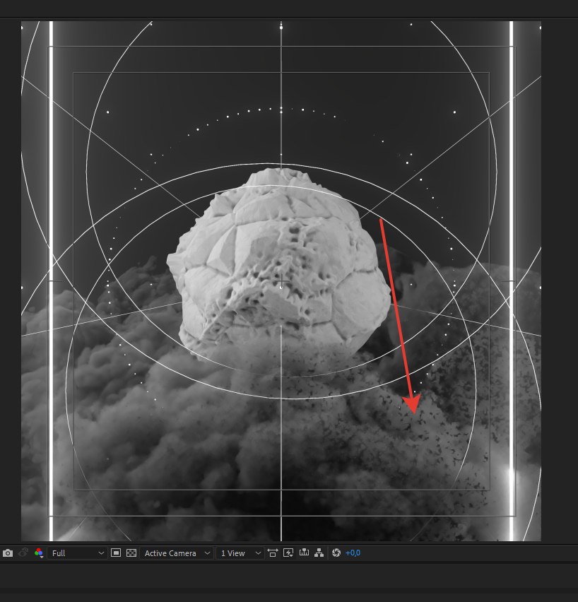Screen dimensions: 578x602
Task: Click the Fast Previews lightning icon
Action: tap(288, 553)
